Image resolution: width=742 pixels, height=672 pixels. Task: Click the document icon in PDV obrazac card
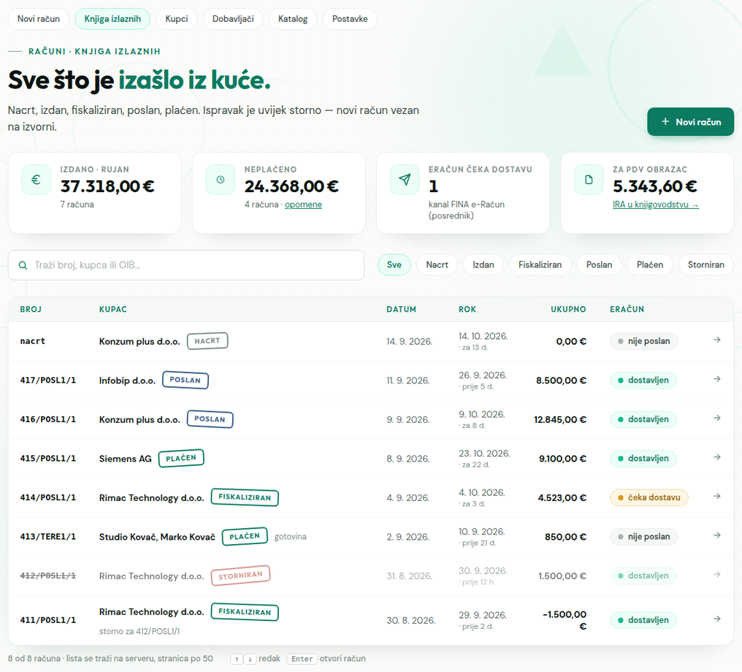(x=589, y=180)
